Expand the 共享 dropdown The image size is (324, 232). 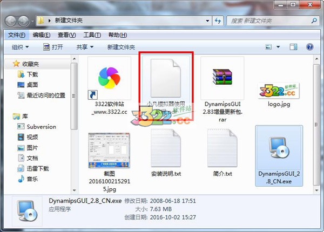click(x=85, y=47)
